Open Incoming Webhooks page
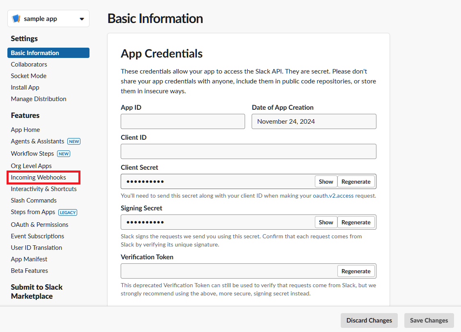Viewport: 461px width, 332px height. 39,177
